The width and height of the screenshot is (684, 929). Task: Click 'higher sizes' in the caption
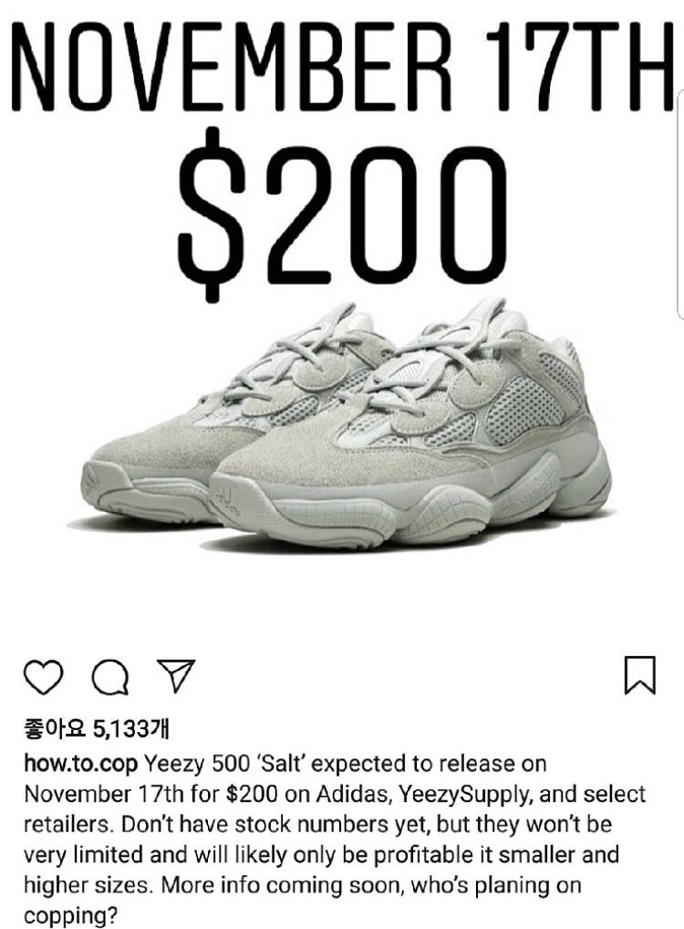click(x=88, y=885)
